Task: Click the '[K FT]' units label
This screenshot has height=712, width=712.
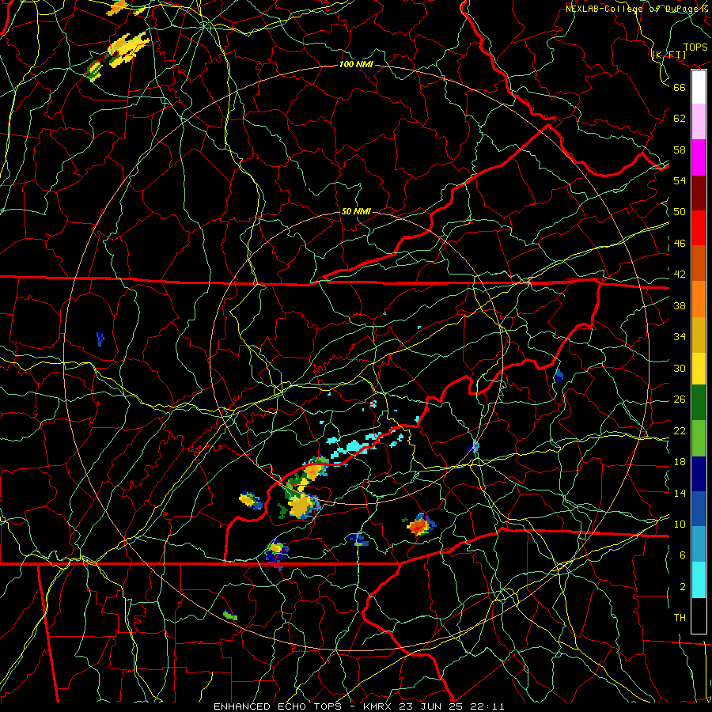Action: [668, 55]
